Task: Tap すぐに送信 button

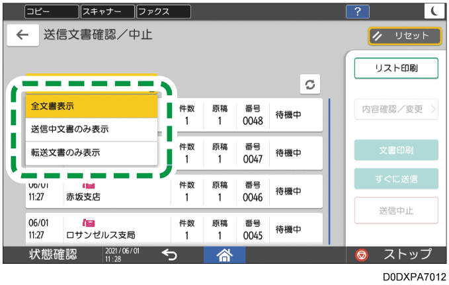Action: (396, 179)
